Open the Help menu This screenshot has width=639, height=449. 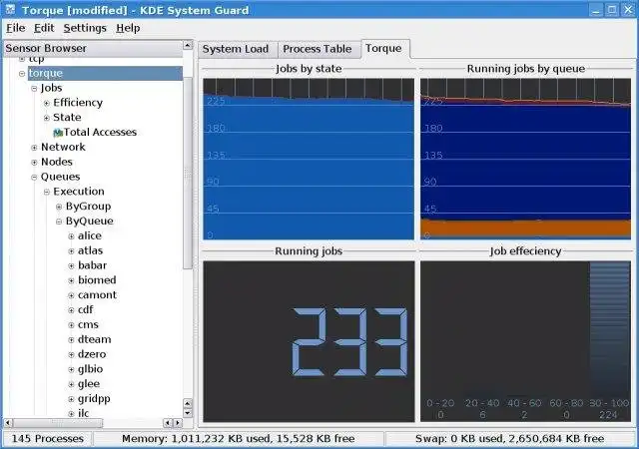[x=128, y=28]
